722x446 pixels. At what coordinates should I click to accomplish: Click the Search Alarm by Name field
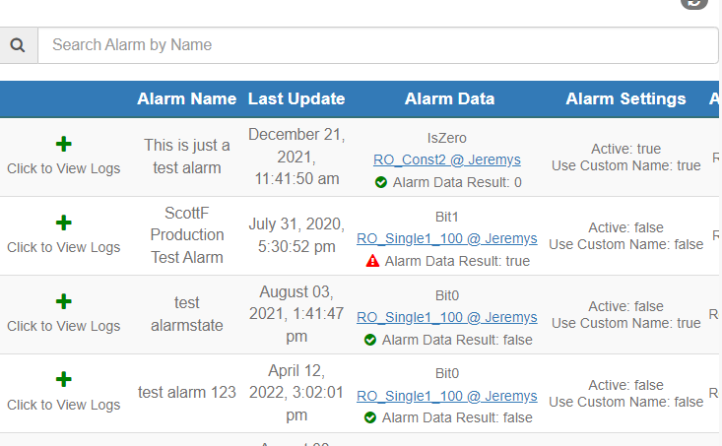(x=378, y=45)
